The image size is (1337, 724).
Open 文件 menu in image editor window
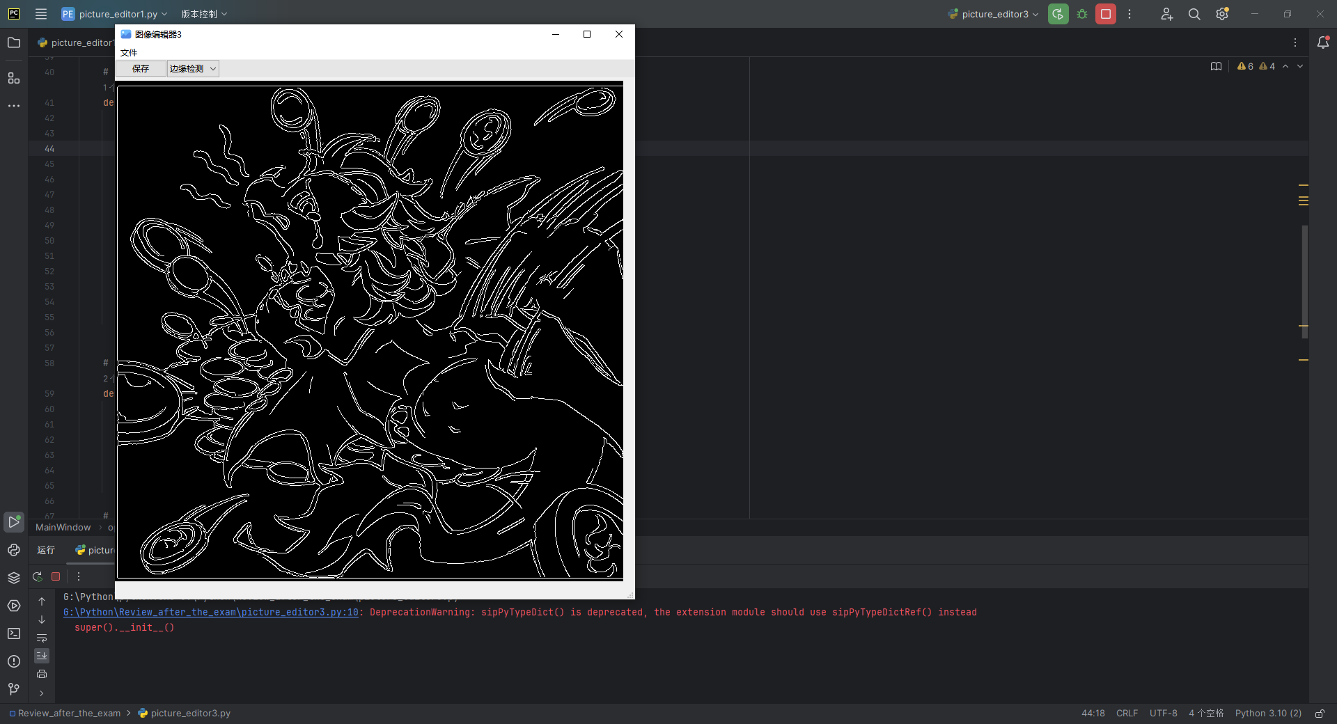tap(129, 53)
